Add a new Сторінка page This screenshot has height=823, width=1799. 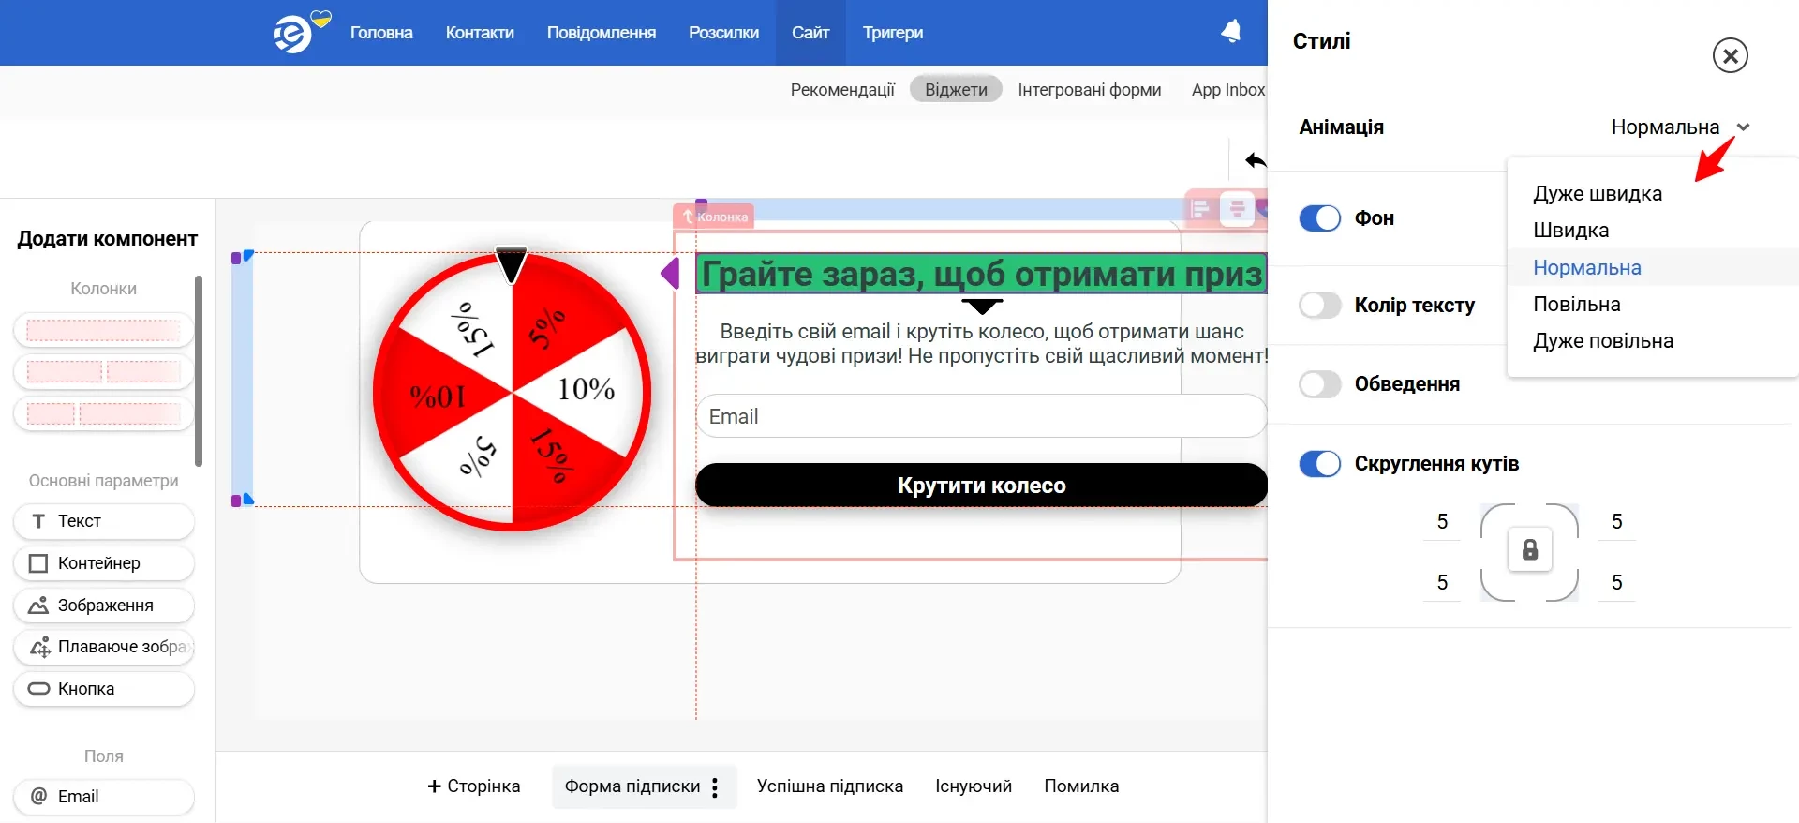pos(474,786)
